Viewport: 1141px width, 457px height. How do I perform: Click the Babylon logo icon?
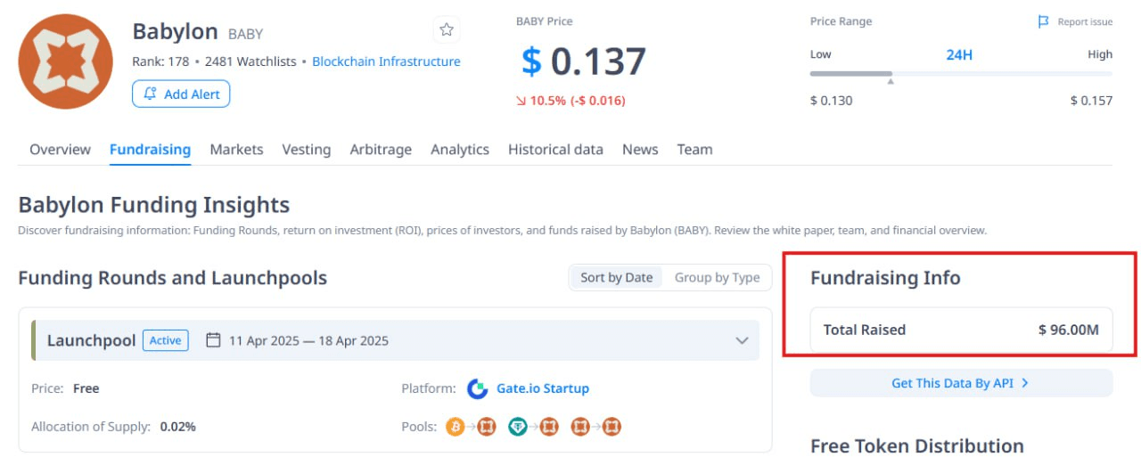tap(66, 61)
